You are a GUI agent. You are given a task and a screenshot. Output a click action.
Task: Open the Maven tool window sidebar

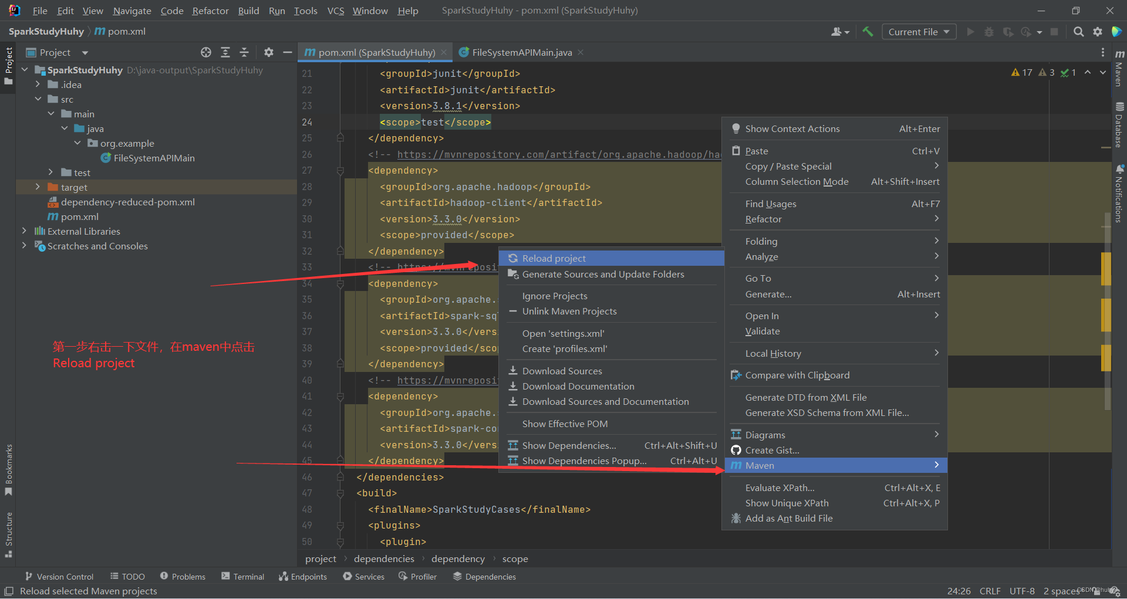pyautogui.click(x=1119, y=69)
